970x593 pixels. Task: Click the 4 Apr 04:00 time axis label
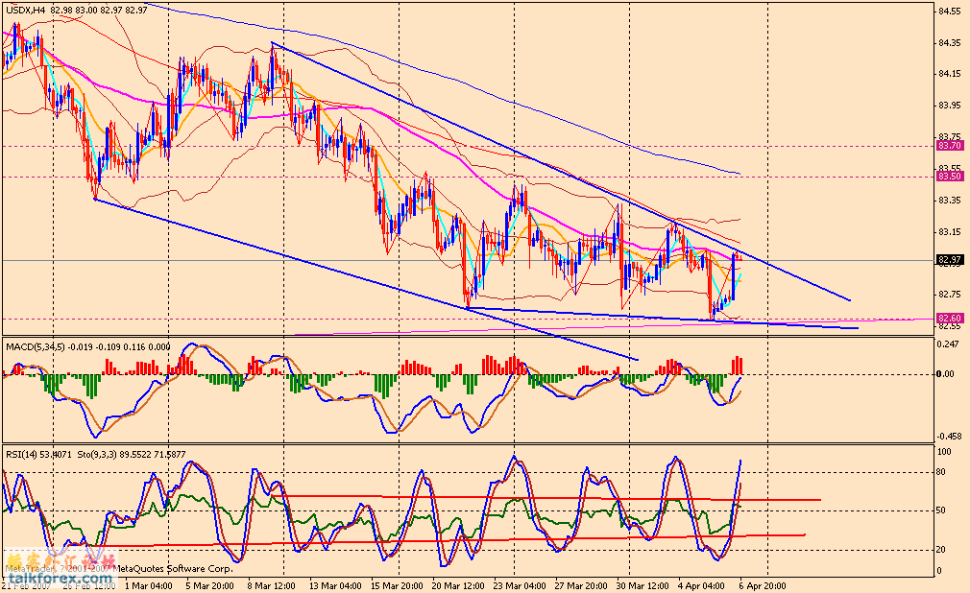(x=701, y=585)
